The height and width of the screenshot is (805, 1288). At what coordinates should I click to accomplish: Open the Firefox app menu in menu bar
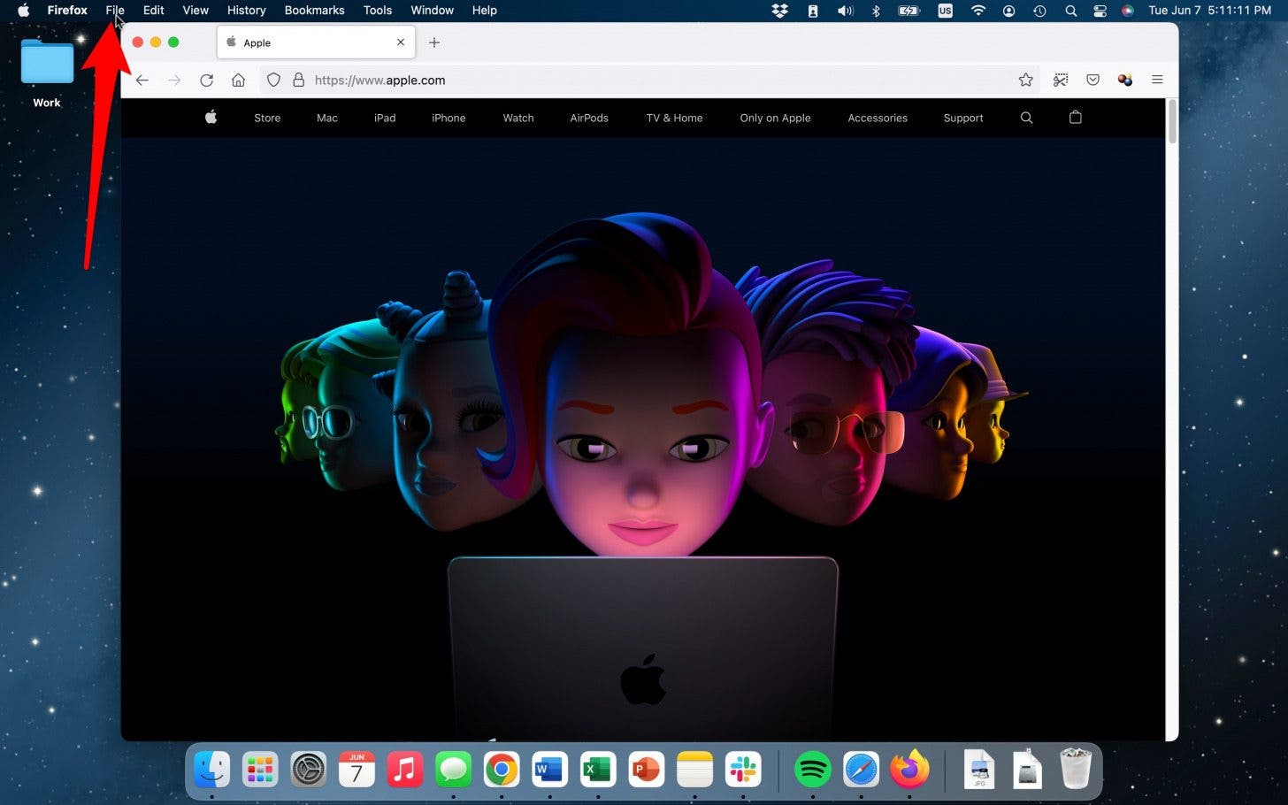[x=67, y=11]
